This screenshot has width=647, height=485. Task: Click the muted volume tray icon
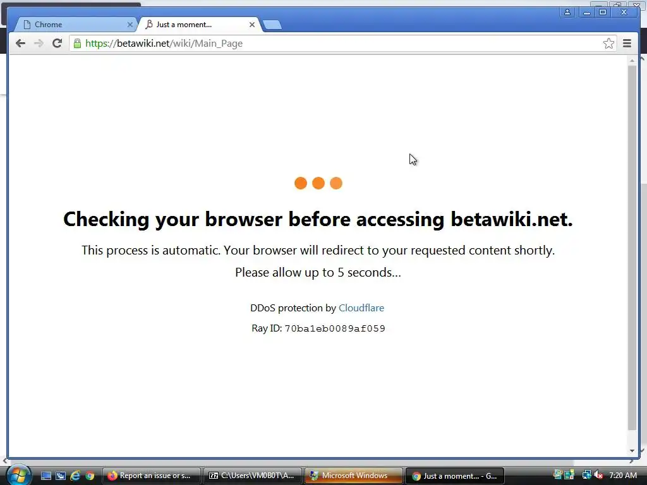pyautogui.click(x=598, y=476)
